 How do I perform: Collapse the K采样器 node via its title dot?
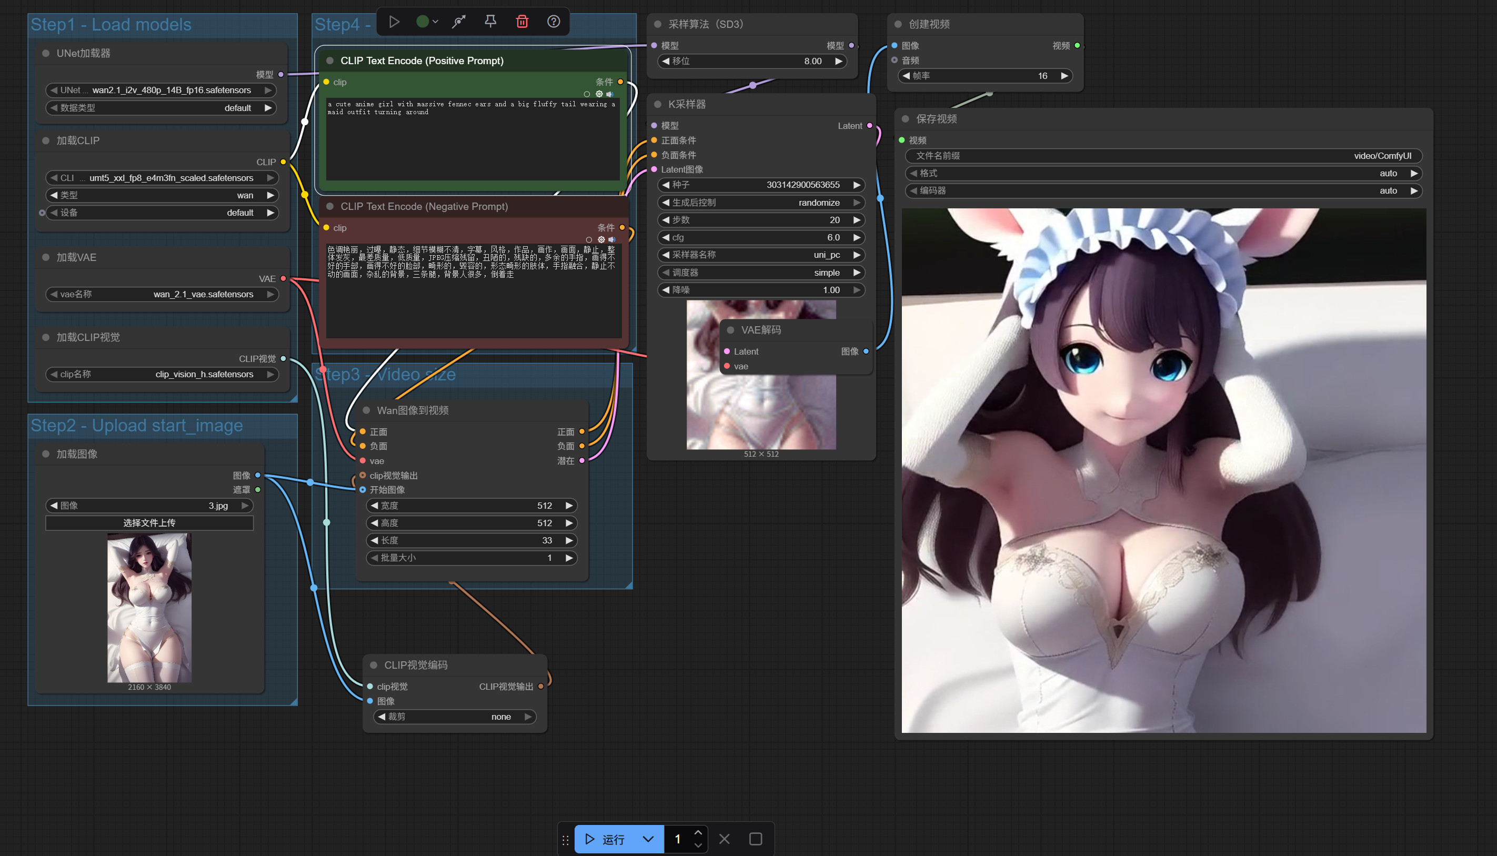coord(658,104)
